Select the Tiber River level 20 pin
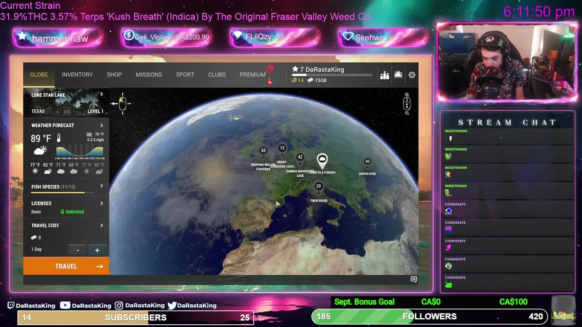The height and width of the screenshot is (327, 582). (x=318, y=186)
